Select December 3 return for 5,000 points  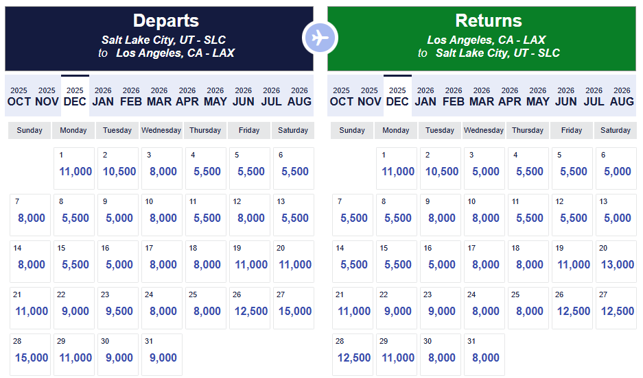pyautogui.click(x=485, y=168)
